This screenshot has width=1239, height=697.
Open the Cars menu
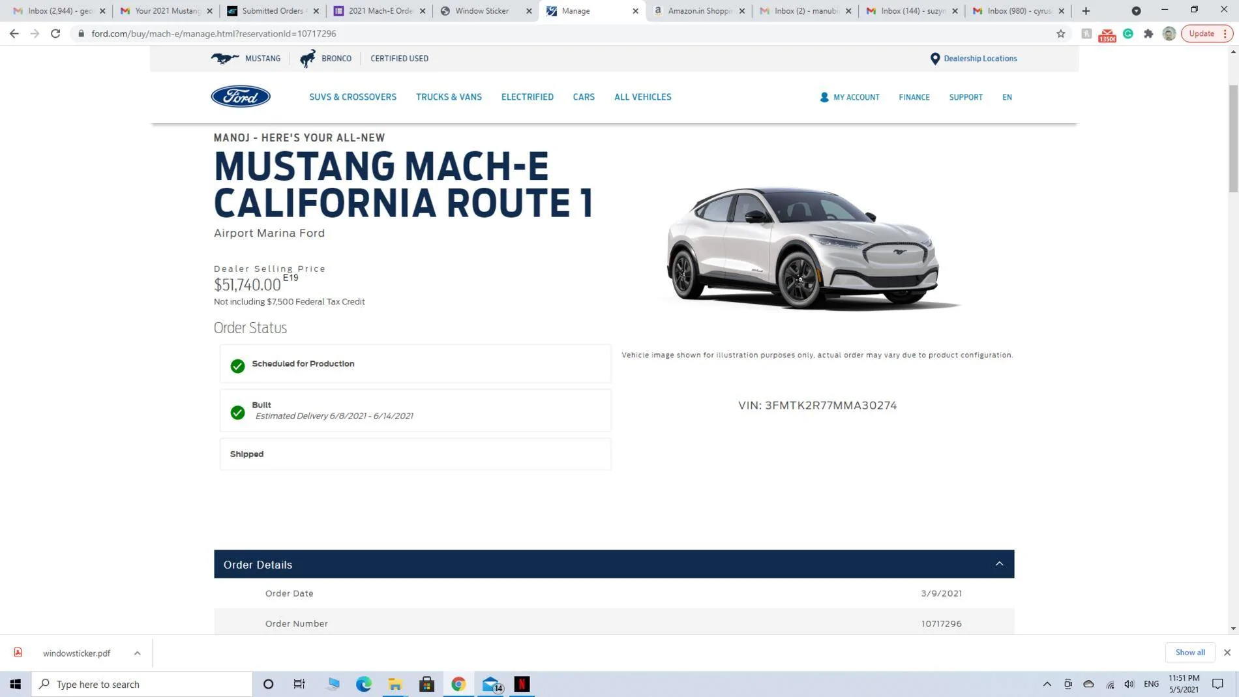tap(584, 97)
